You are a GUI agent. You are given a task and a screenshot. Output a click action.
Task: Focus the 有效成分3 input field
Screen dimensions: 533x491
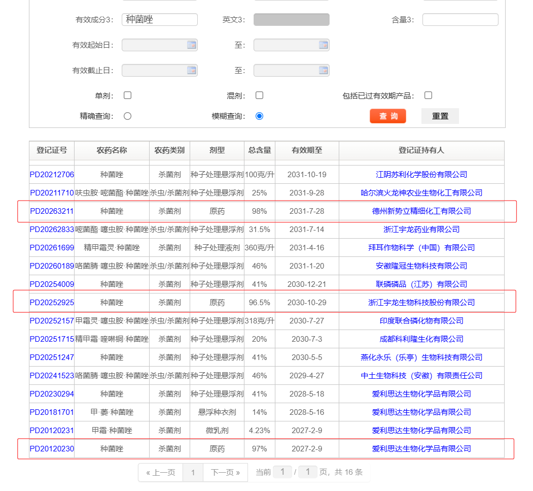(x=159, y=19)
